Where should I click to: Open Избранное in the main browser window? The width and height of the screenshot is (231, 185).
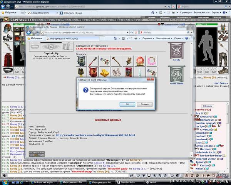pos(9,13)
